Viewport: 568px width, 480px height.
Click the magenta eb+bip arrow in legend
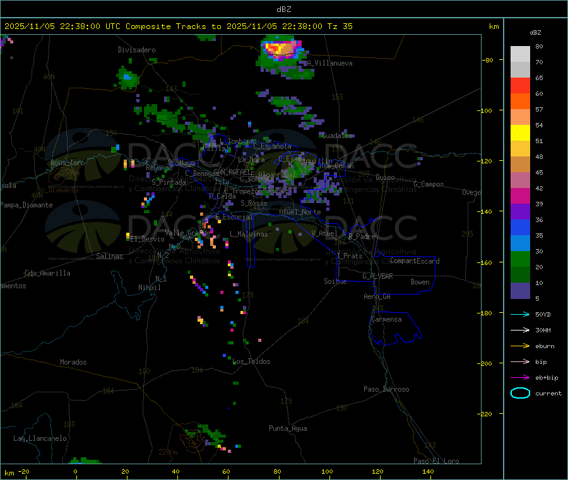[520, 377]
